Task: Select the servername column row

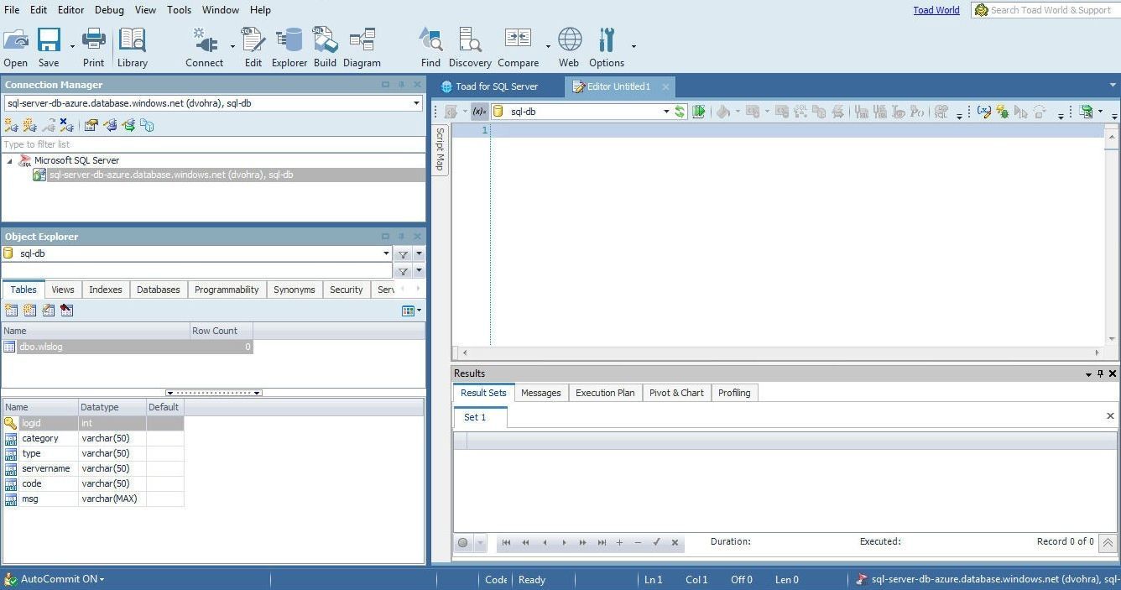Action: 93,468
